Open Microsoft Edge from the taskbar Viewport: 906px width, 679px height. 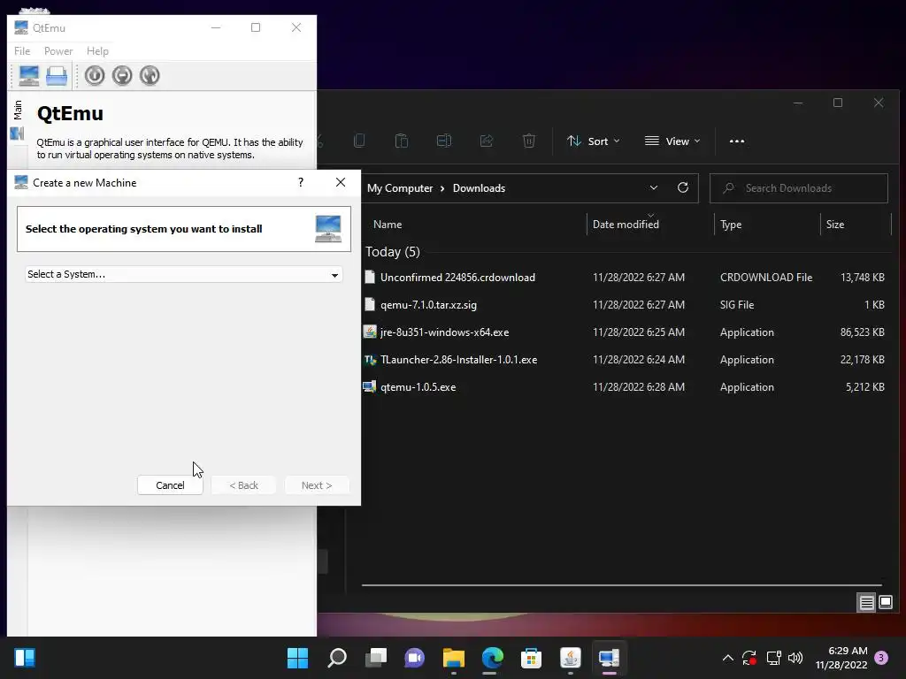pos(492,658)
